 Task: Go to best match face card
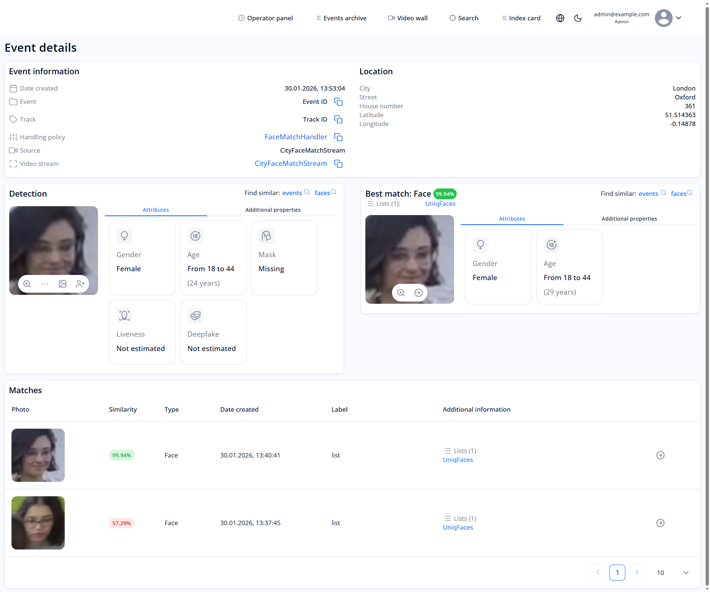419,293
